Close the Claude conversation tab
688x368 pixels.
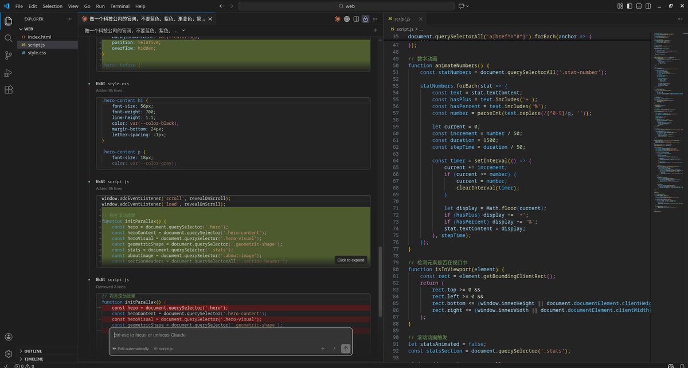point(210,19)
